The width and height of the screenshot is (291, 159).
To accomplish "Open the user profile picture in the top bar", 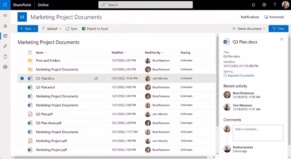I will 285,5.
